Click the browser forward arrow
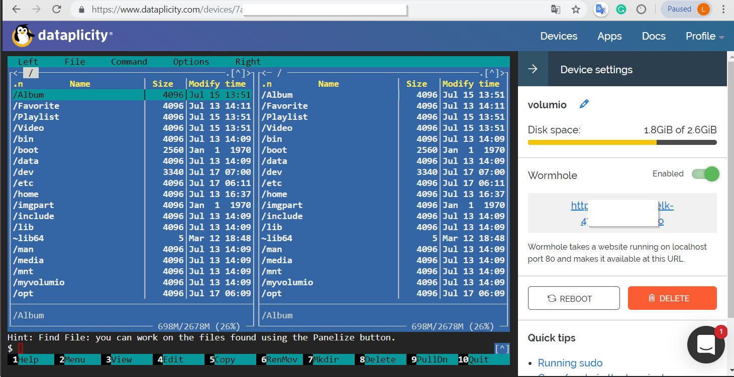 (36, 10)
